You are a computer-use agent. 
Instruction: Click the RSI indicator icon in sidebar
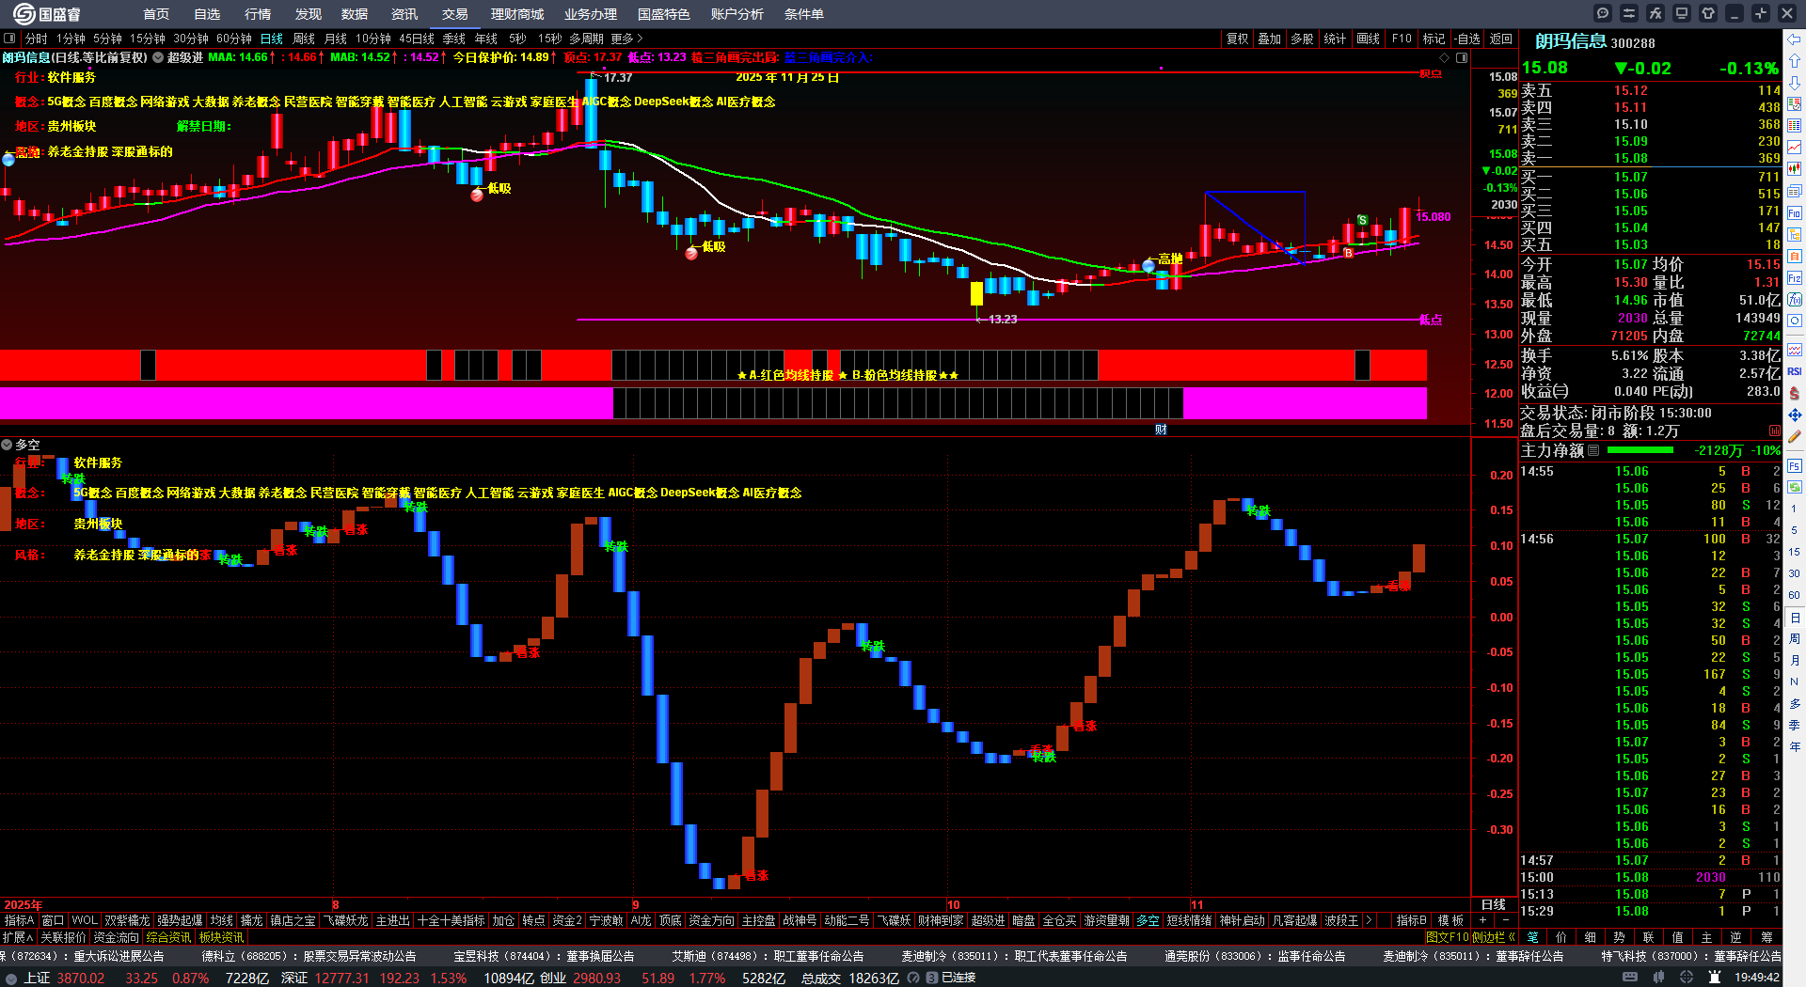coord(1795,371)
